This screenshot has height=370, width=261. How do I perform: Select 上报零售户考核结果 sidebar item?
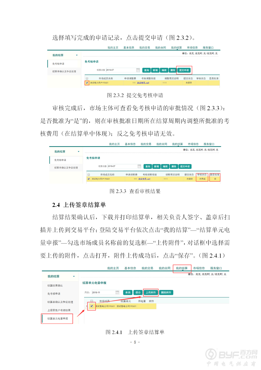pos(59,310)
